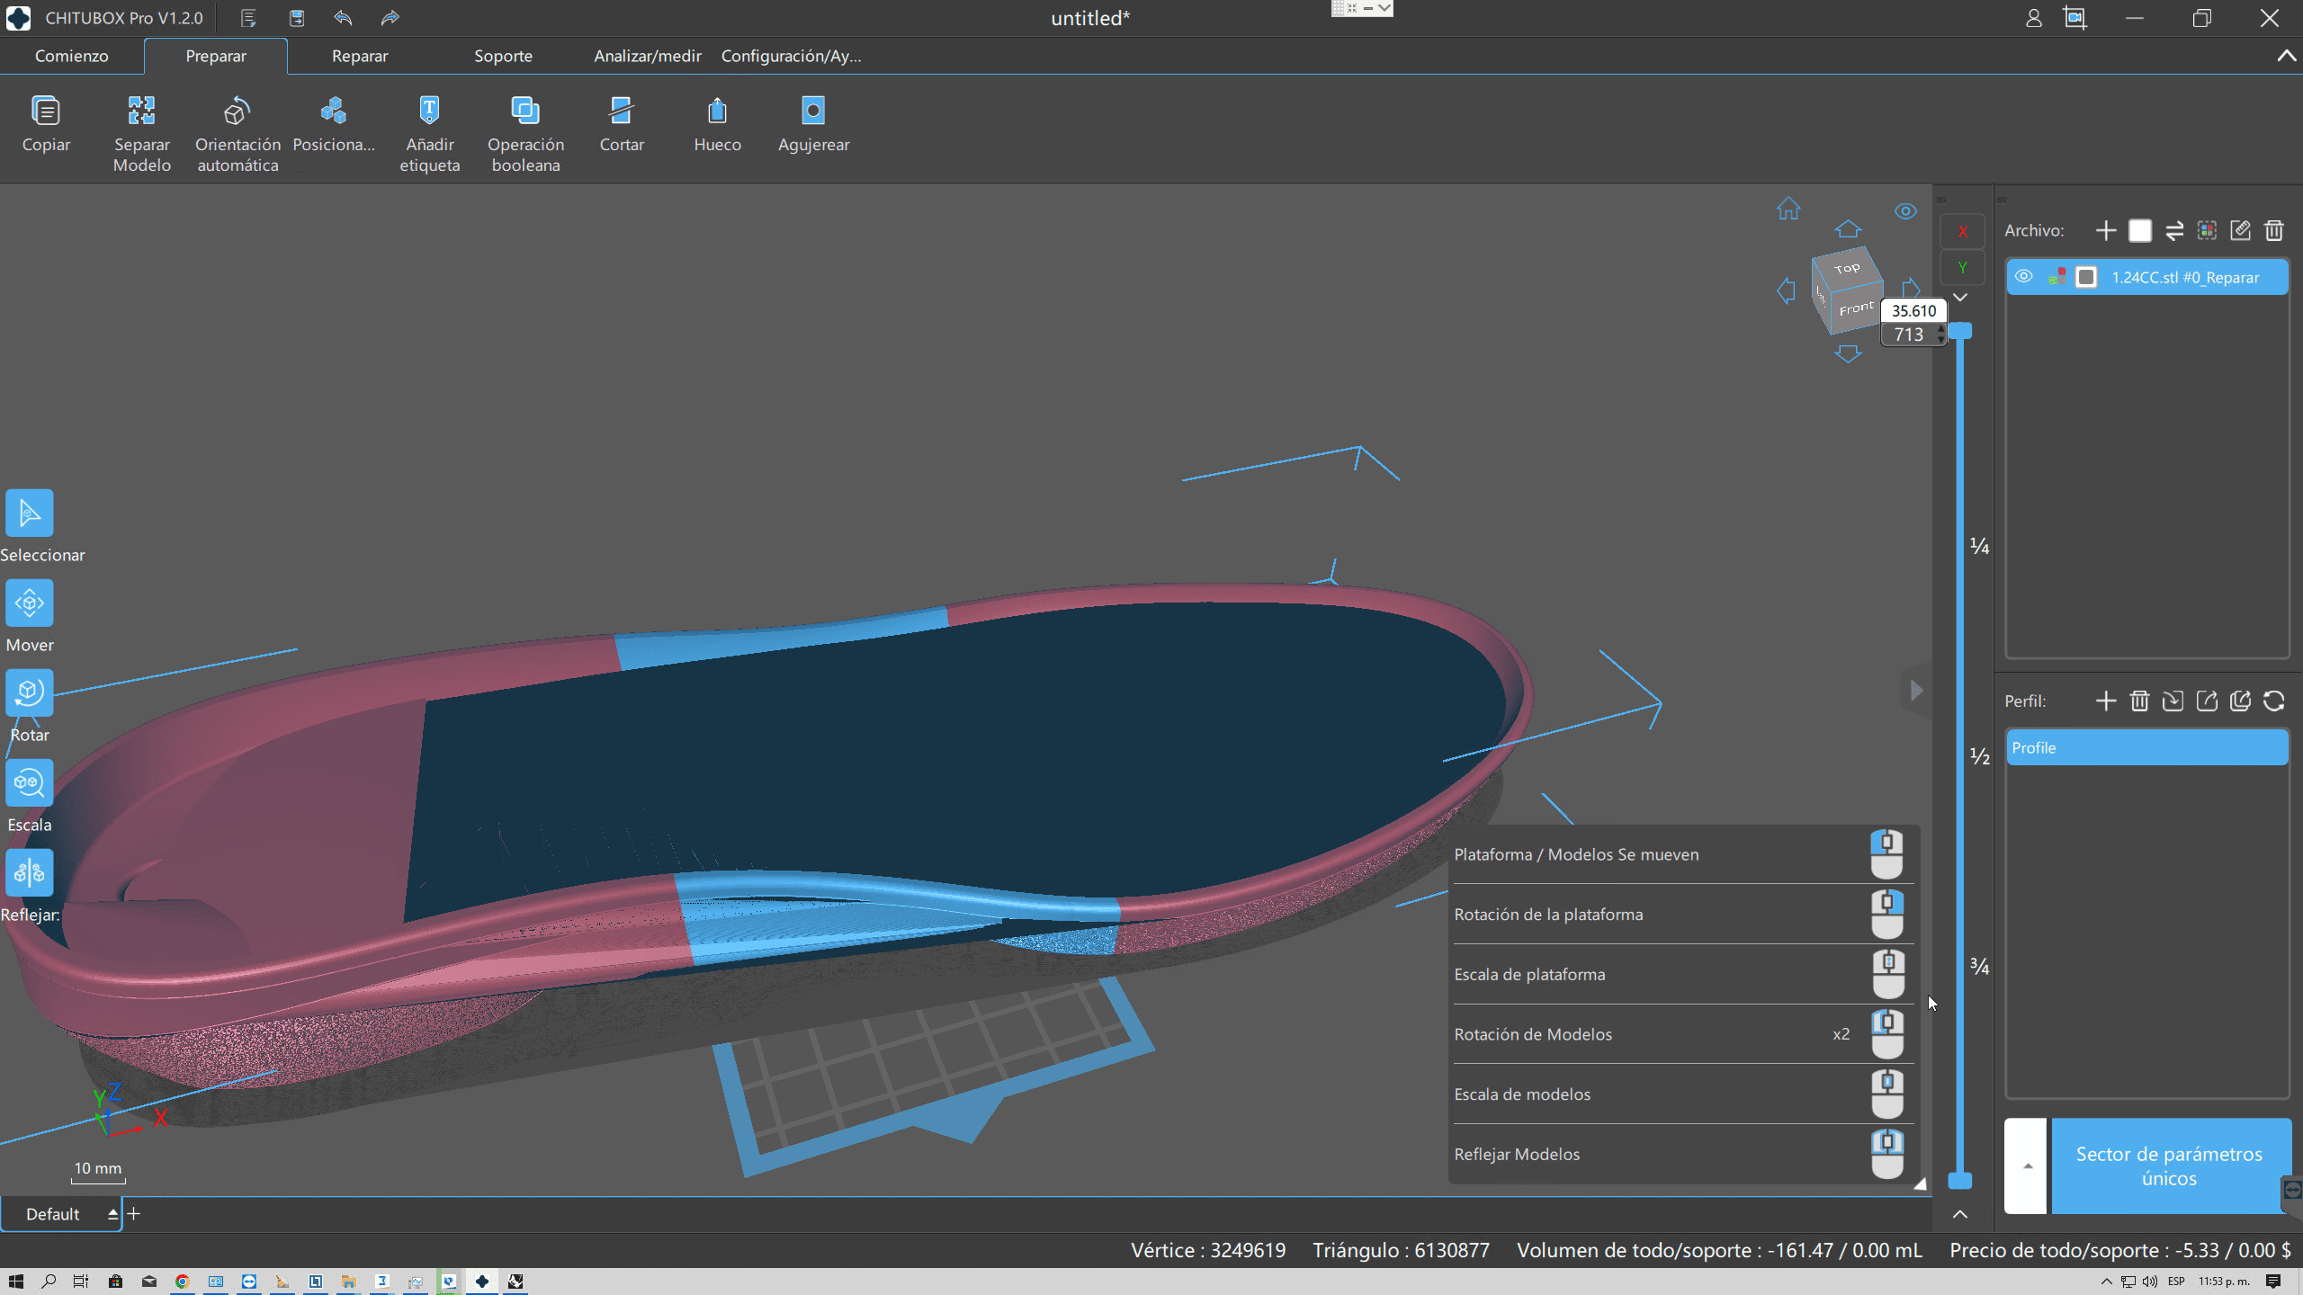Click the Agujerear dig hole icon
The height and width of the screenshot is (1295, 2303).
pos(812,112)
